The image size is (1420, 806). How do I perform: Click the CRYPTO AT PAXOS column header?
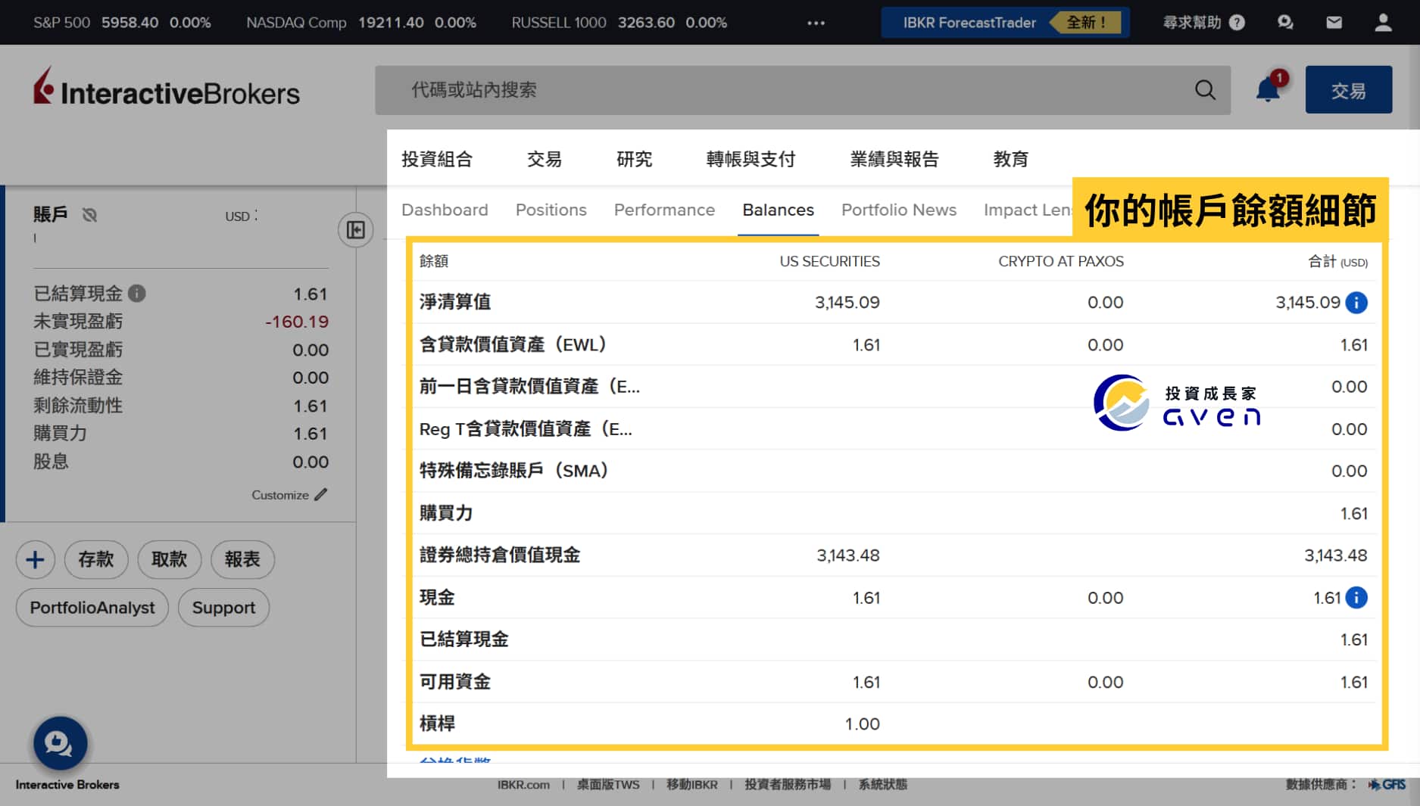click(x=1060, y=261)
